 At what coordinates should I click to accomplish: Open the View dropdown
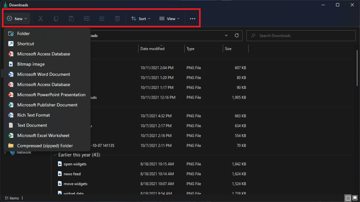tap(169, 18)
